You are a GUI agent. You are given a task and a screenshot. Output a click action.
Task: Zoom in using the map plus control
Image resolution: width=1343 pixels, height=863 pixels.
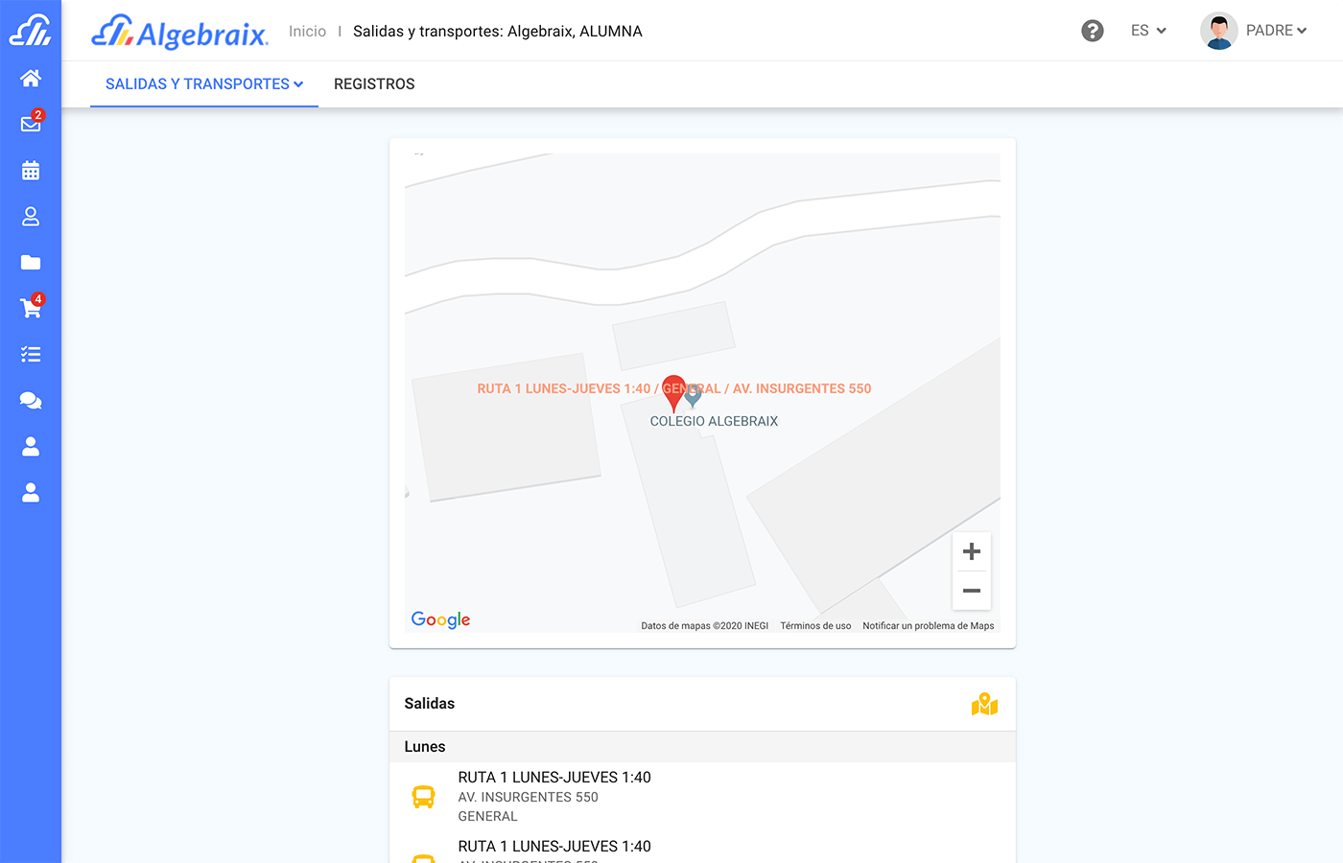971,550
